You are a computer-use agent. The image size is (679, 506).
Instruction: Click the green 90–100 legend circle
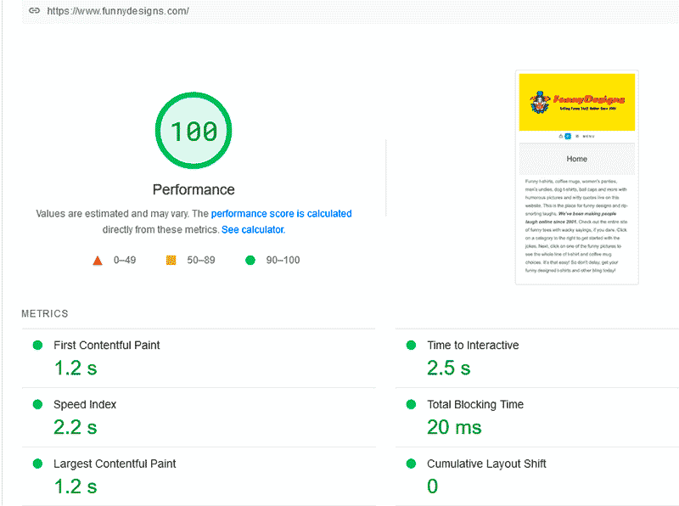coord(250,261)
